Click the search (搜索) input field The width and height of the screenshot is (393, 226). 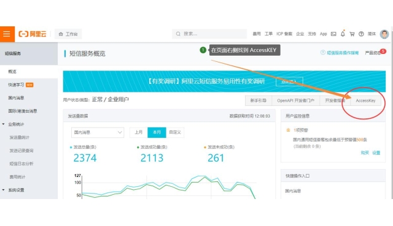tap(209, 34)
